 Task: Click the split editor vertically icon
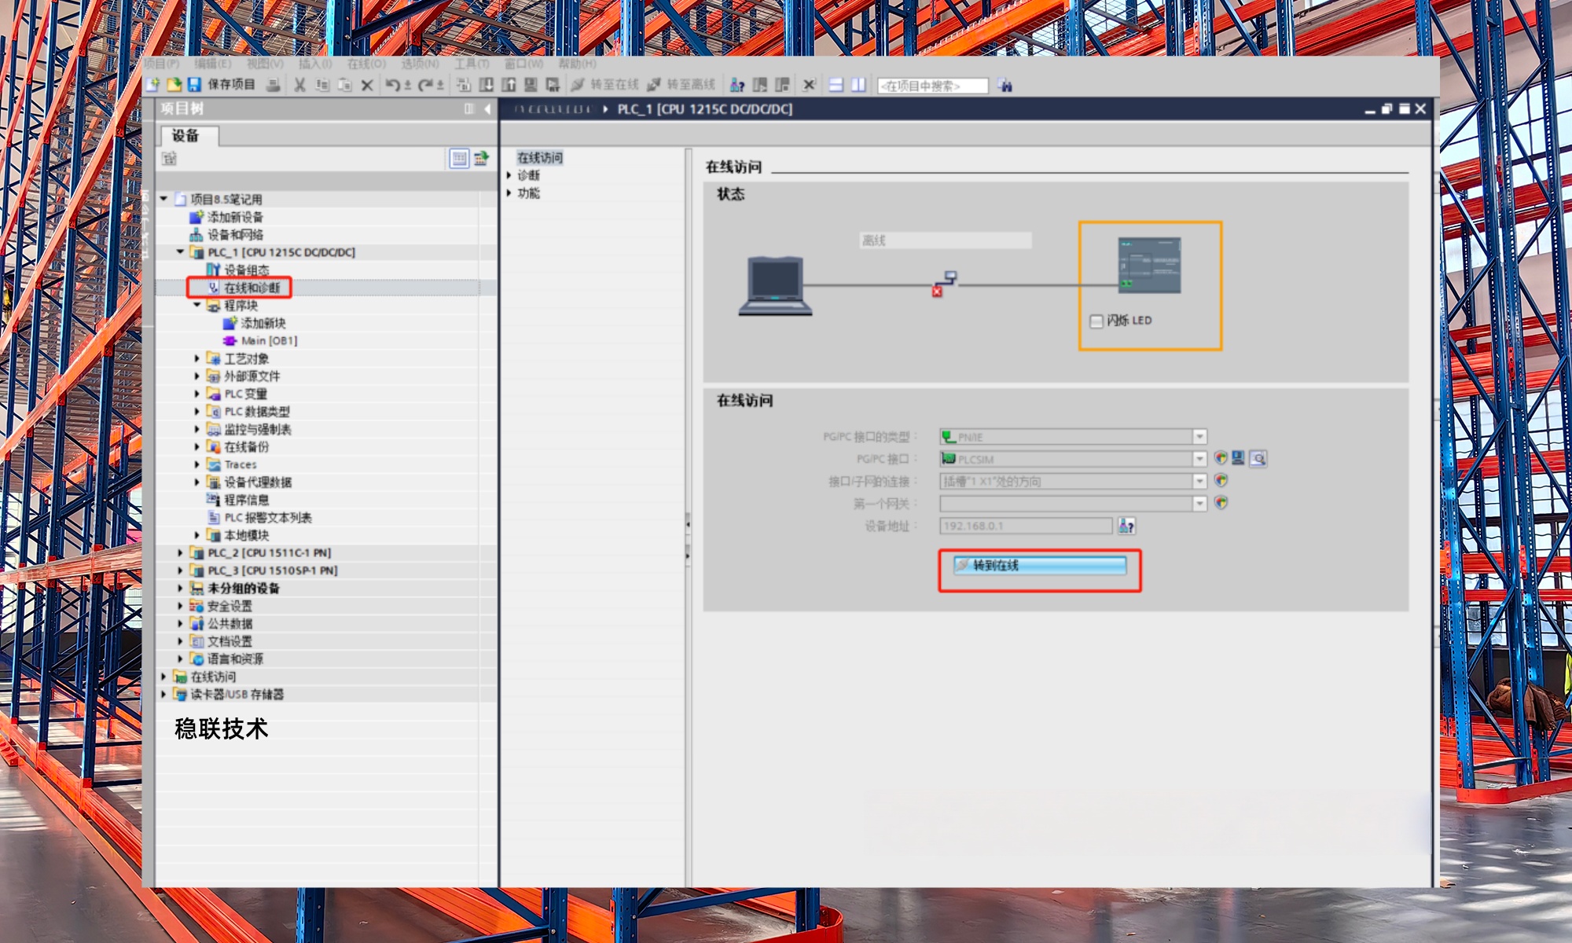pos(858,85)
